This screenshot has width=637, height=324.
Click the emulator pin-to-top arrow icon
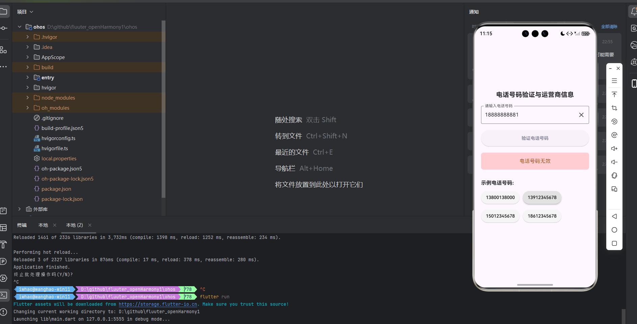click(614, 94)
